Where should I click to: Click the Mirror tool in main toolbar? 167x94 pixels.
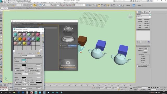(x=87, y=5)
